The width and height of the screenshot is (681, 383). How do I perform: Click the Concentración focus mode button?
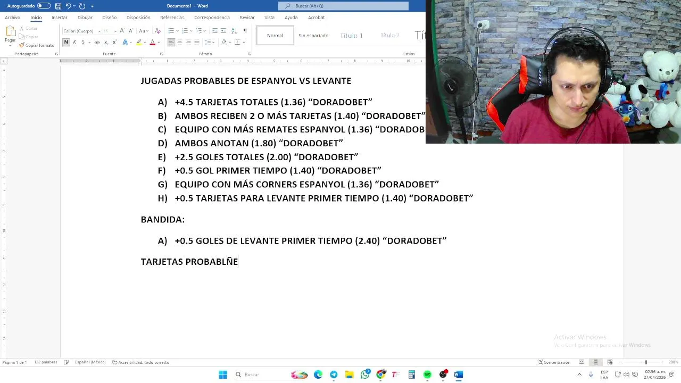pyautogui.click(x=554, y=362)
